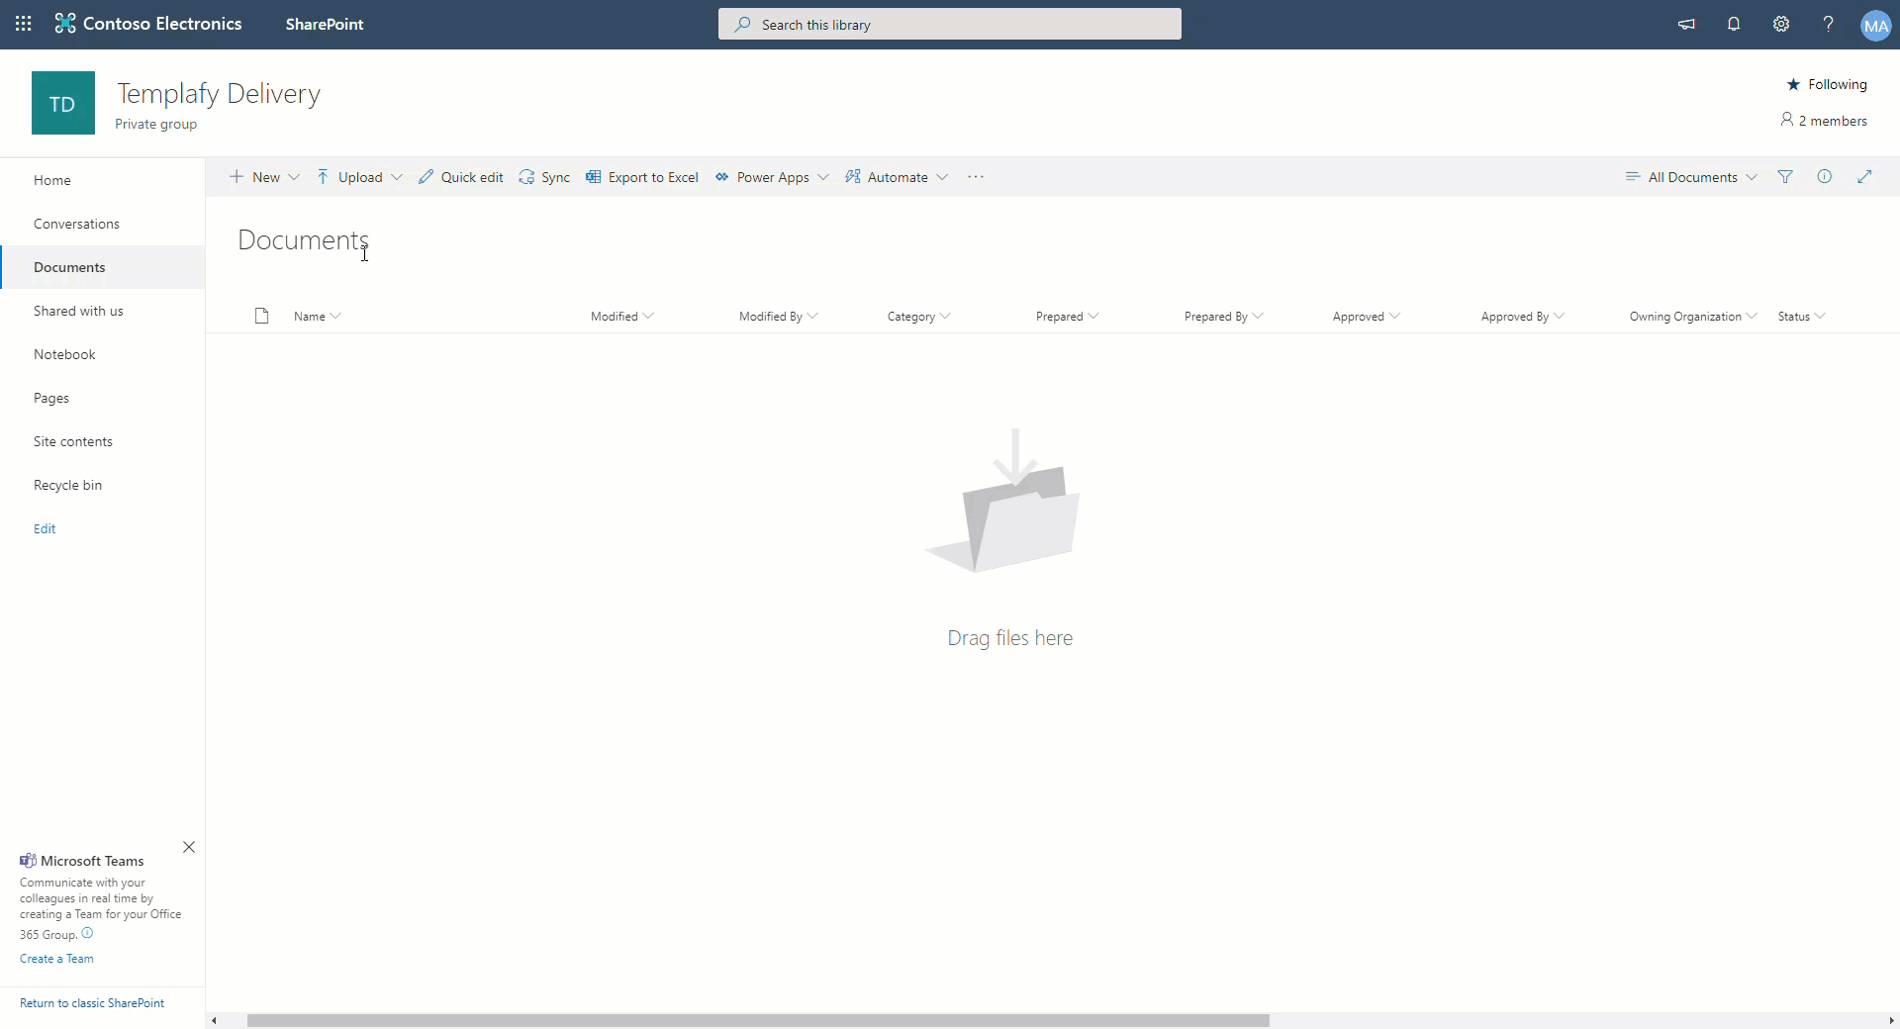Click the New button

(x=255, y=177)
